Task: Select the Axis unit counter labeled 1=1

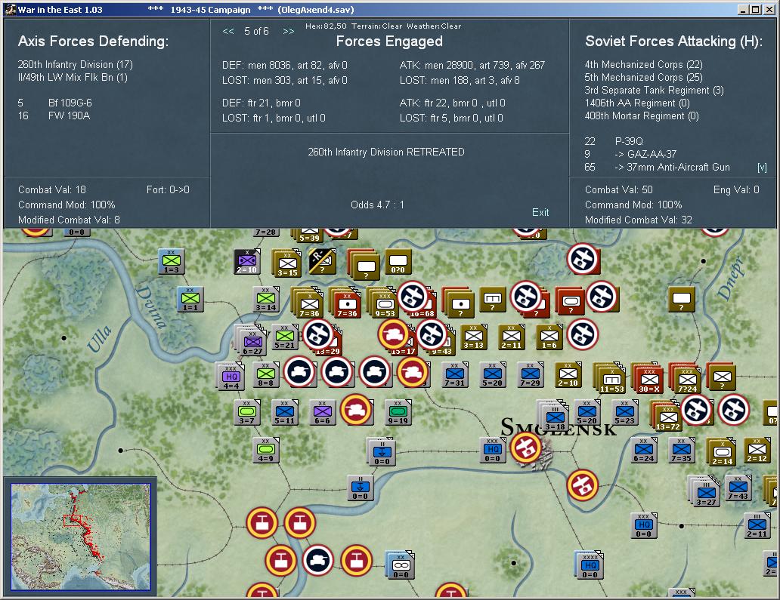Action: (x=190, y=300)
